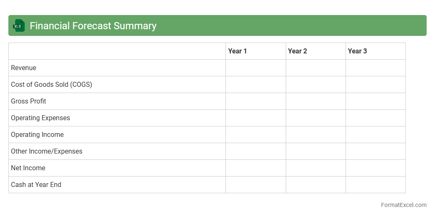
Task: Select Operating Expenses cell under Year 3
Action: 375,118
